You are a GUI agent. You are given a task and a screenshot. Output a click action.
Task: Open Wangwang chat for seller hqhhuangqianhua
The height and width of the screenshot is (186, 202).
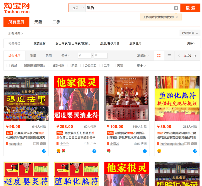pyautogui.click(x=195, y=151)
